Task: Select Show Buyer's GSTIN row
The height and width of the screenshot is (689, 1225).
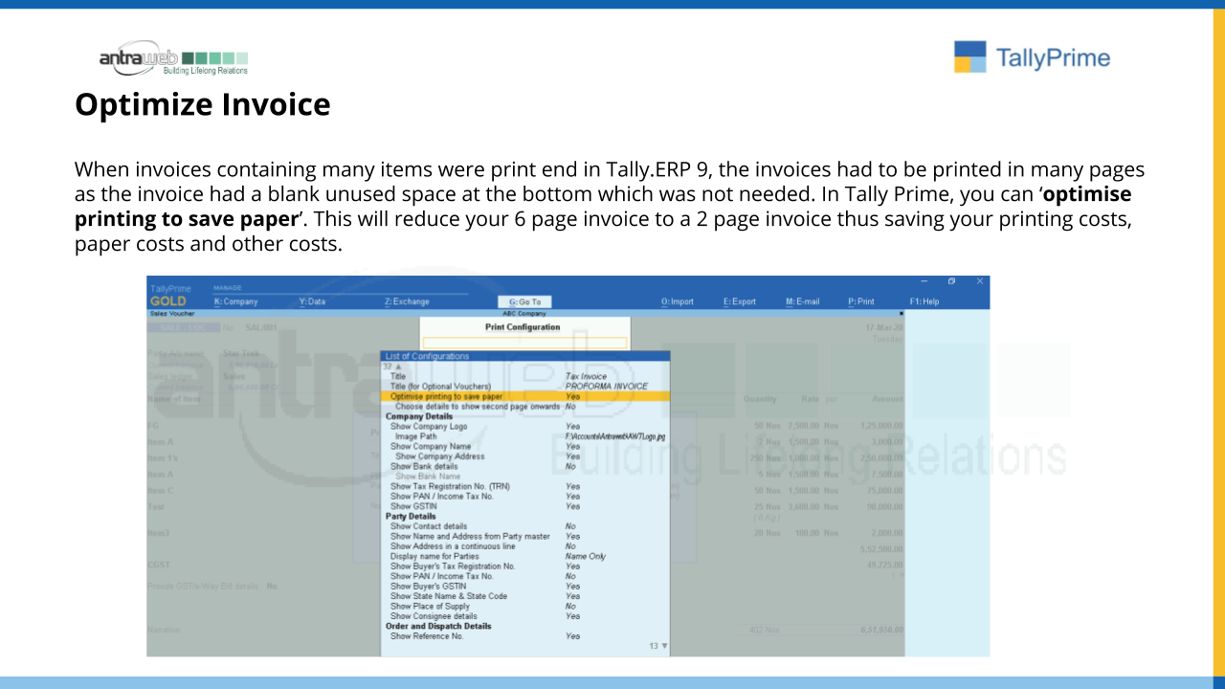Action: click(x=525, y=587)
